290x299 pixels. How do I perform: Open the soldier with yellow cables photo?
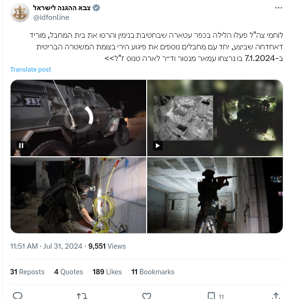[78, 195]
